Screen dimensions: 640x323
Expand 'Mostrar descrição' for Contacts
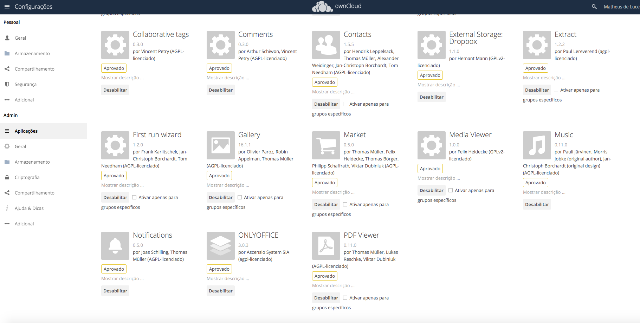coord(333,92)
